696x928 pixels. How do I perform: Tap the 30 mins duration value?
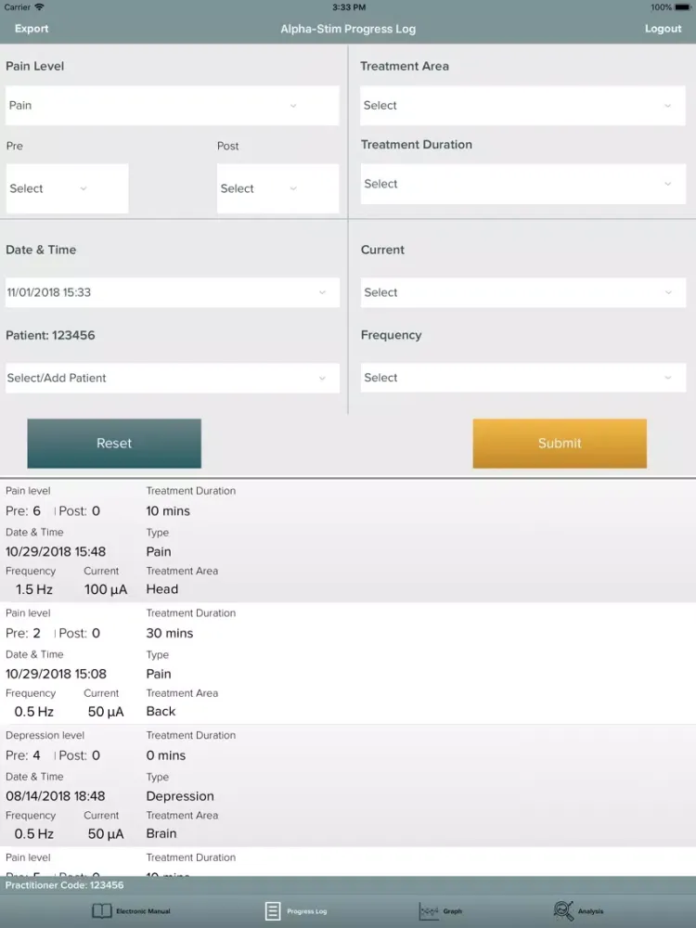pyautogui.click(x=170, y=633)
